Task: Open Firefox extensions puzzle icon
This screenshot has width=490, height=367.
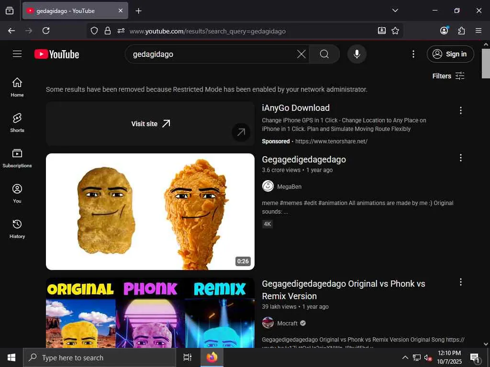Action: coord(461,31)
